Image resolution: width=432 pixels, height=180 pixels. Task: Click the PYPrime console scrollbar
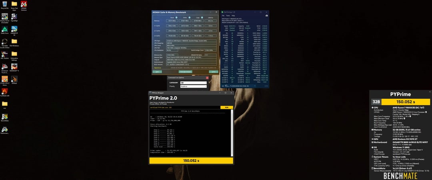tap(232, 133)
